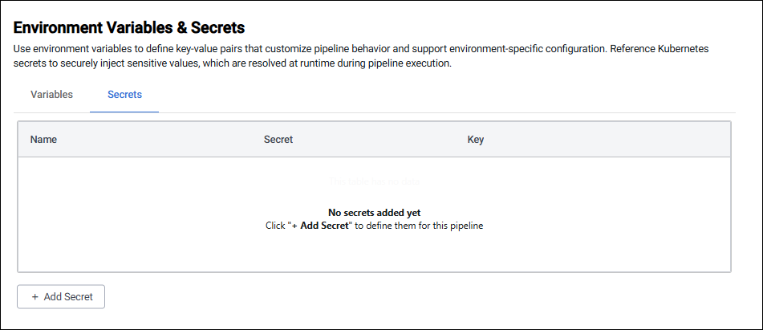763x330 pixels.
Task: Click the Secret column header
Action: [x=278, y=140]
